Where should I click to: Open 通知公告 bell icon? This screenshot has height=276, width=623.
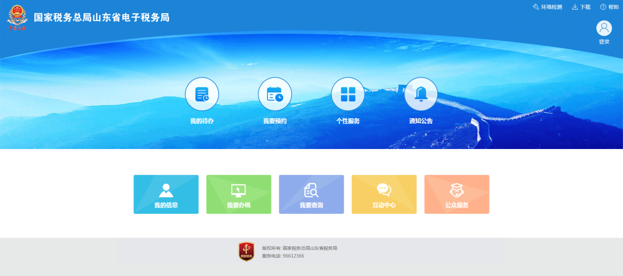click(421, 94)
